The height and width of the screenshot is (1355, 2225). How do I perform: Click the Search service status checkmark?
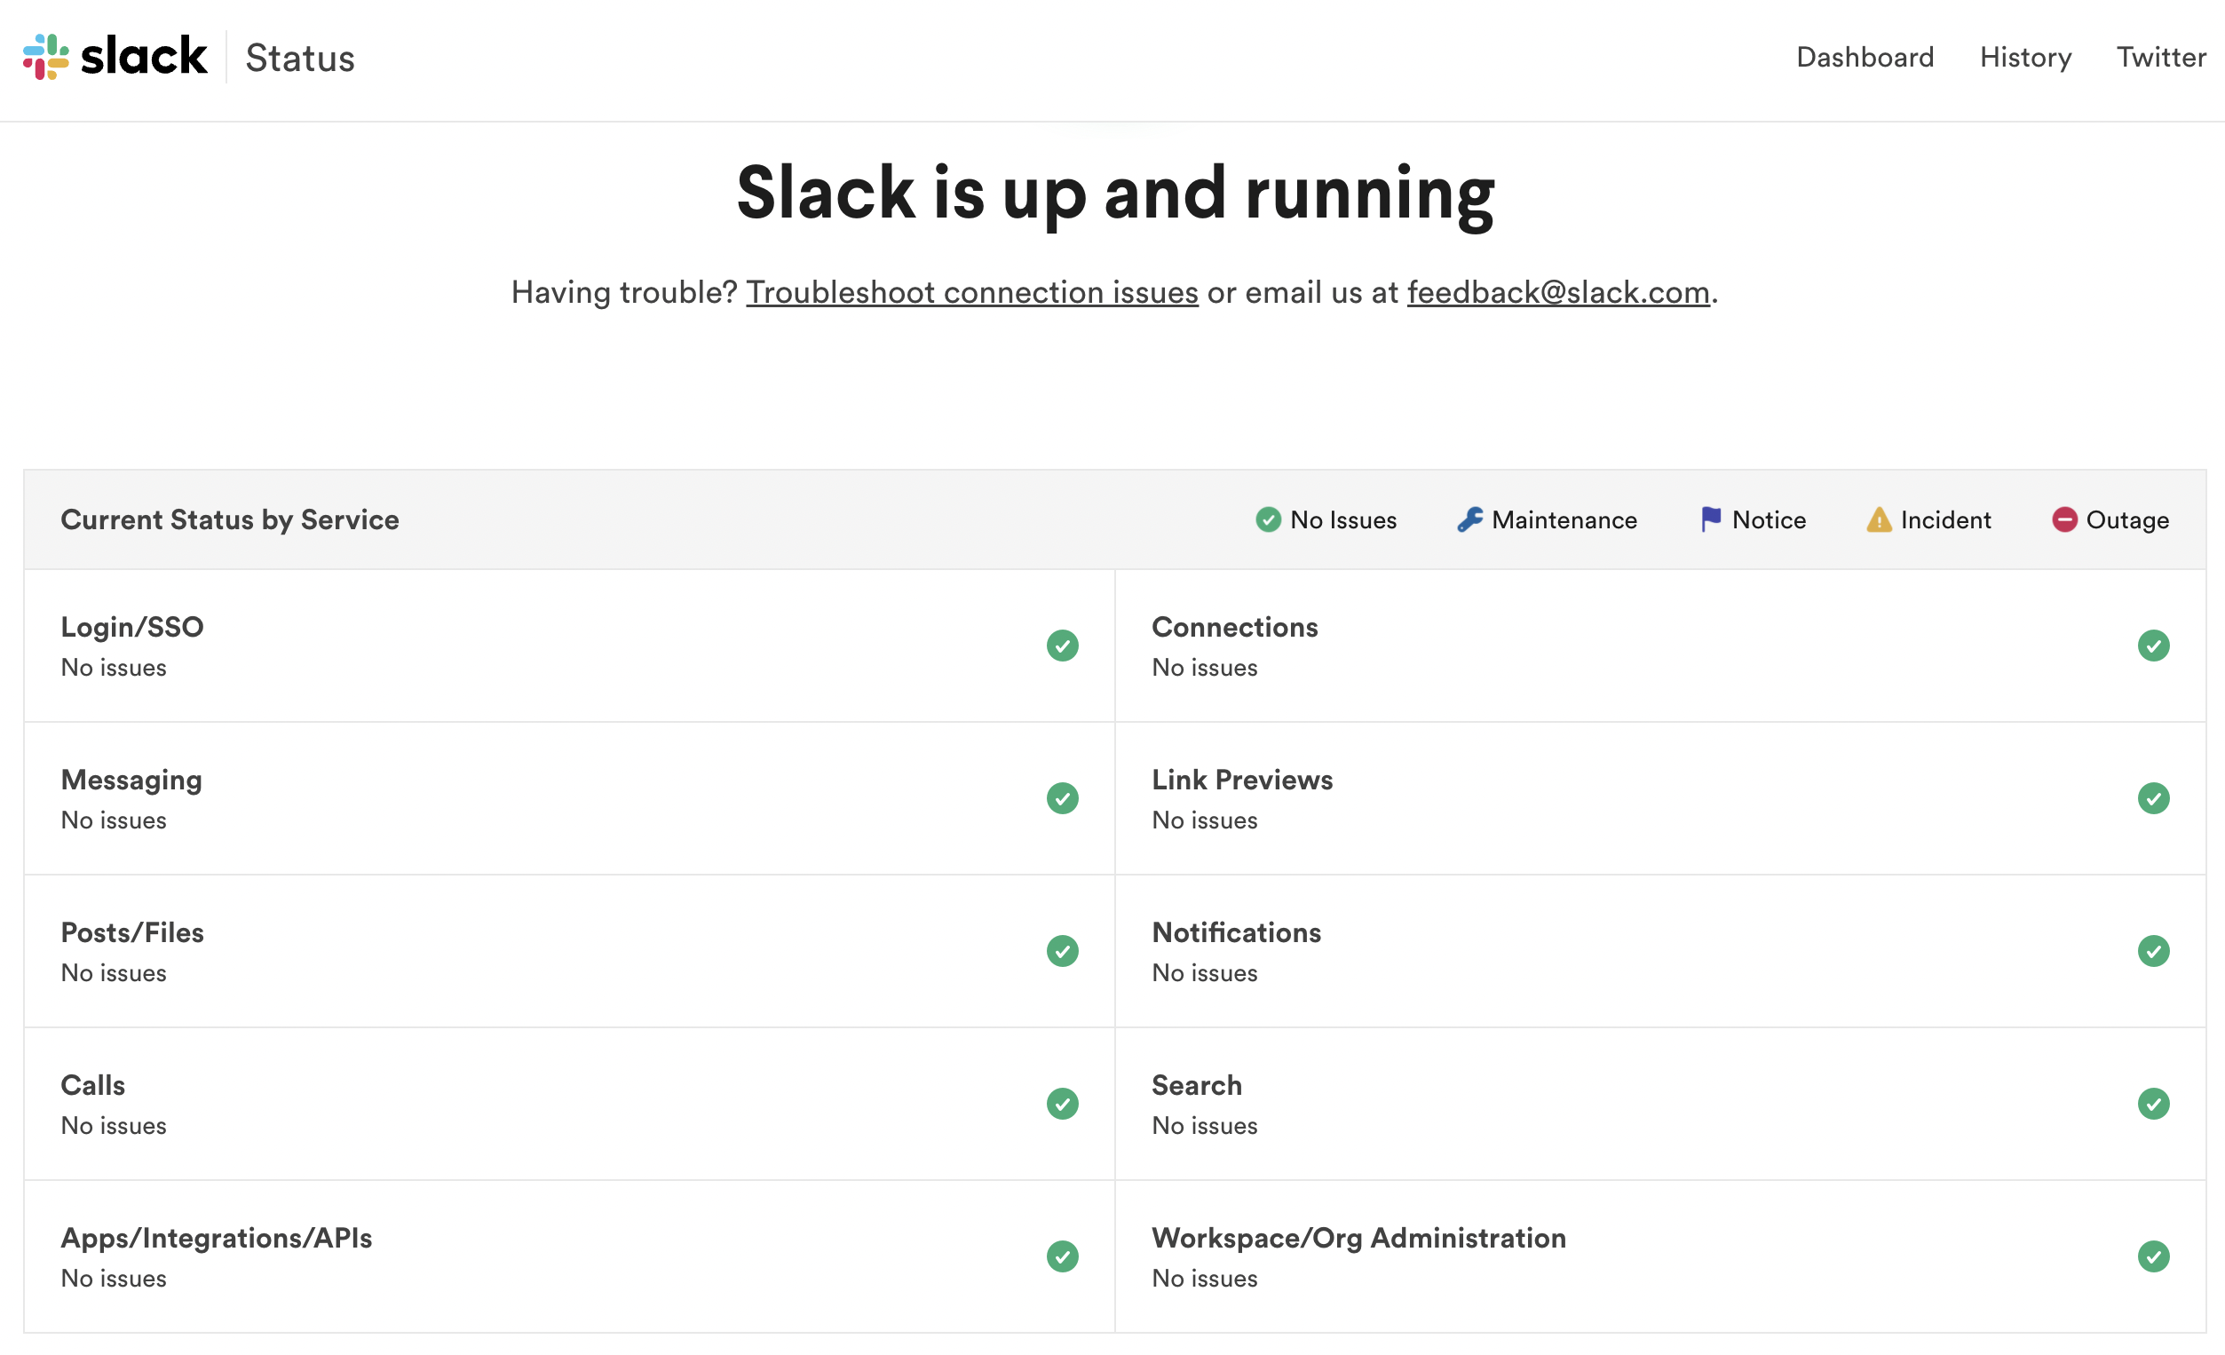coord(2153,1104)
